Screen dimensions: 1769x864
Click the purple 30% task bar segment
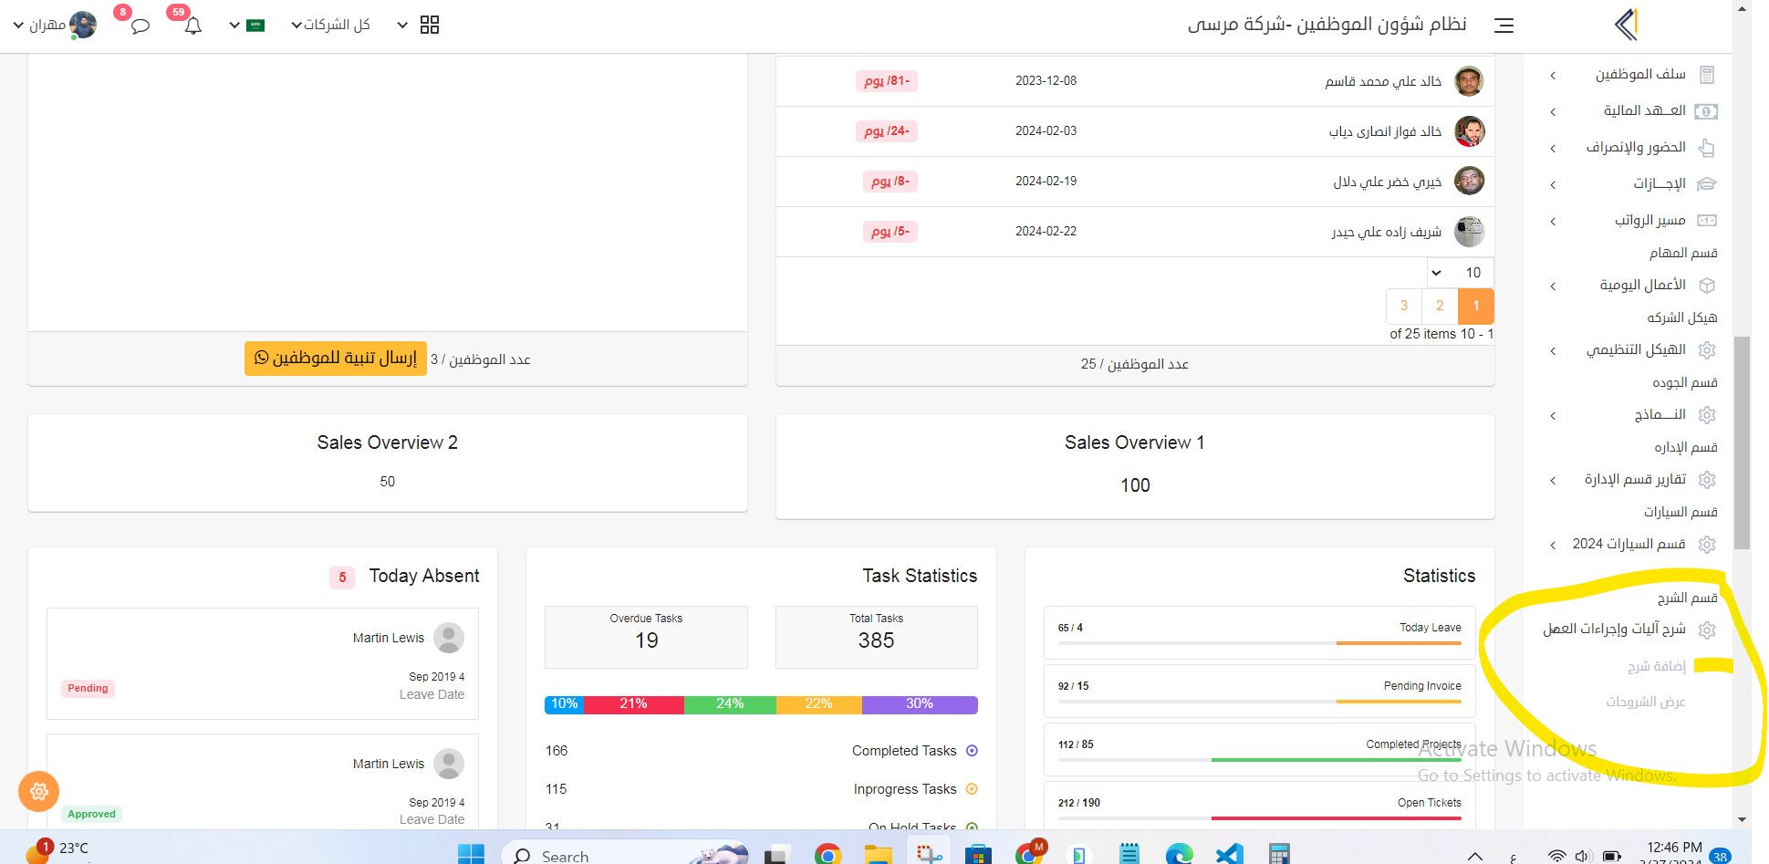[919, 704]
